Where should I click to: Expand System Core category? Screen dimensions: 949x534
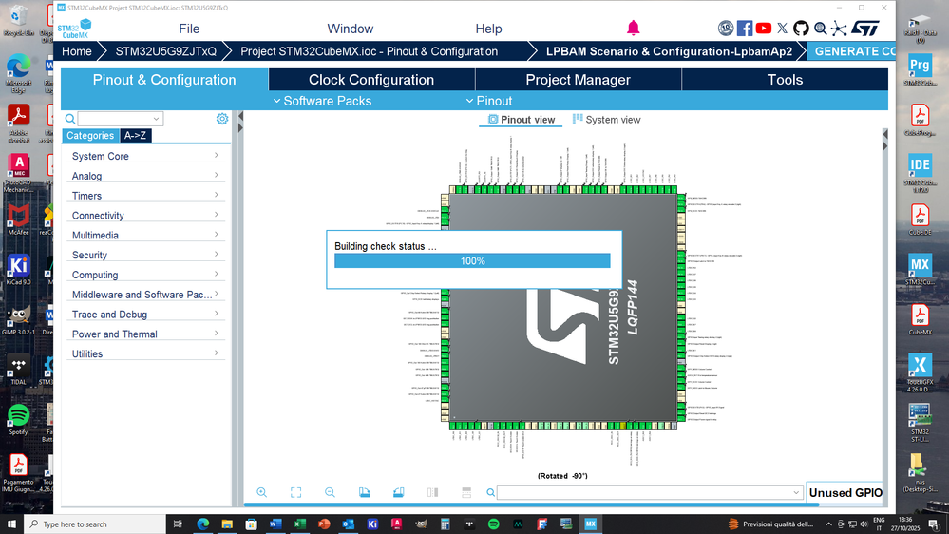click(145, 156)
